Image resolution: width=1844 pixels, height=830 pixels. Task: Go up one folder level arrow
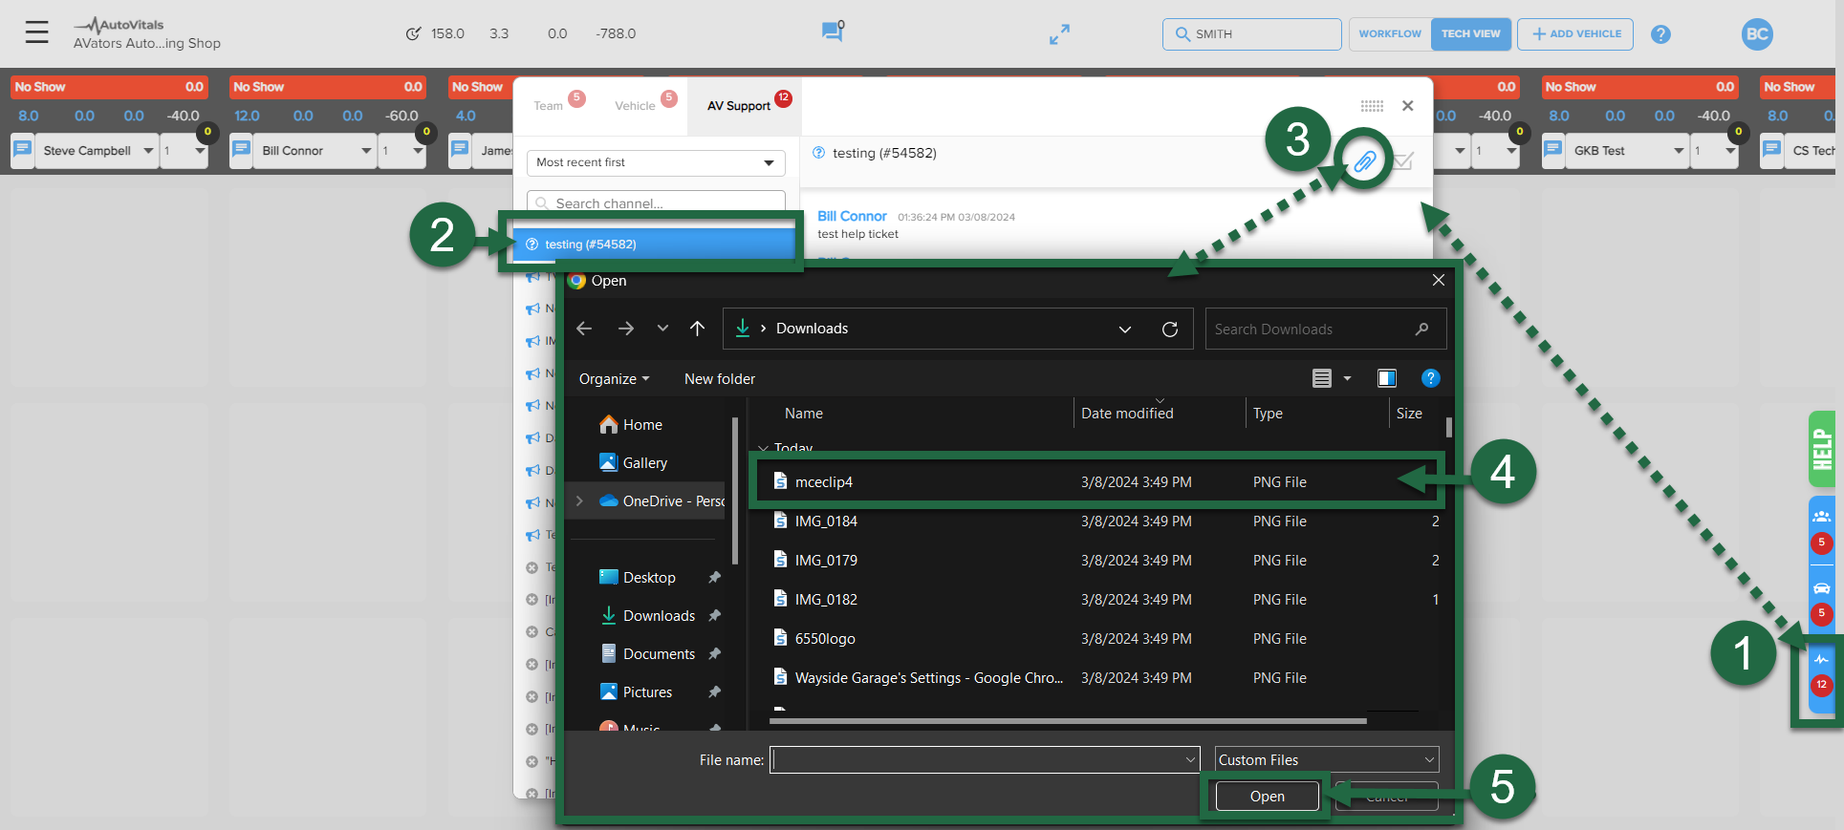[x=698, y=329]
